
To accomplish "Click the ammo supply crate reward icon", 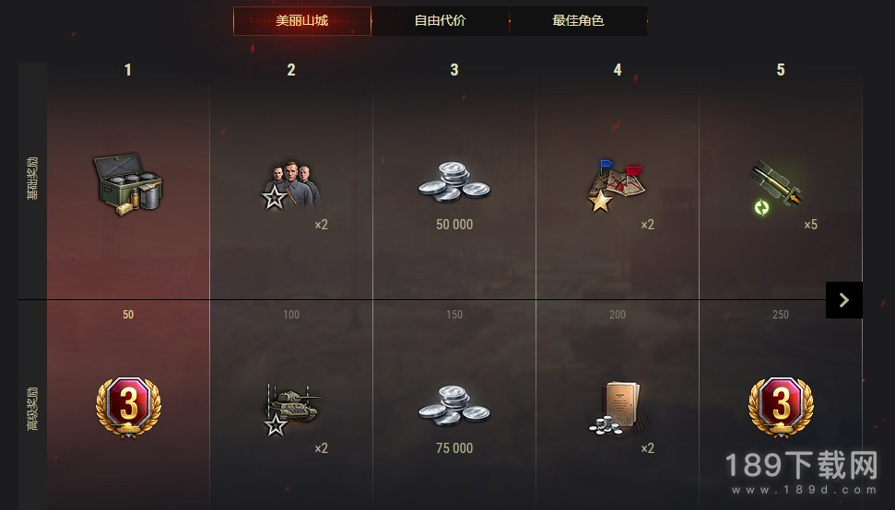I will [x=128, y=184].
